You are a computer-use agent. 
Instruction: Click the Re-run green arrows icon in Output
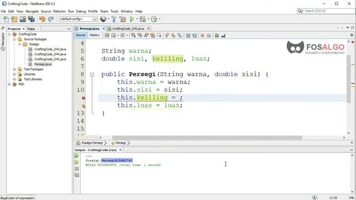coord(77,156)
